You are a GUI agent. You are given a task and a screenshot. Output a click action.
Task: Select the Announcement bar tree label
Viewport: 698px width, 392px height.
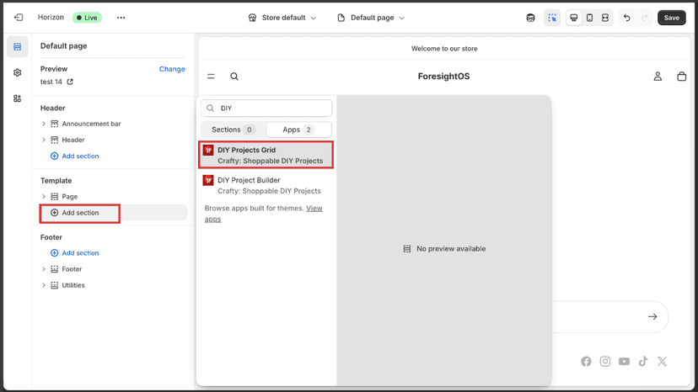(91, 124)
